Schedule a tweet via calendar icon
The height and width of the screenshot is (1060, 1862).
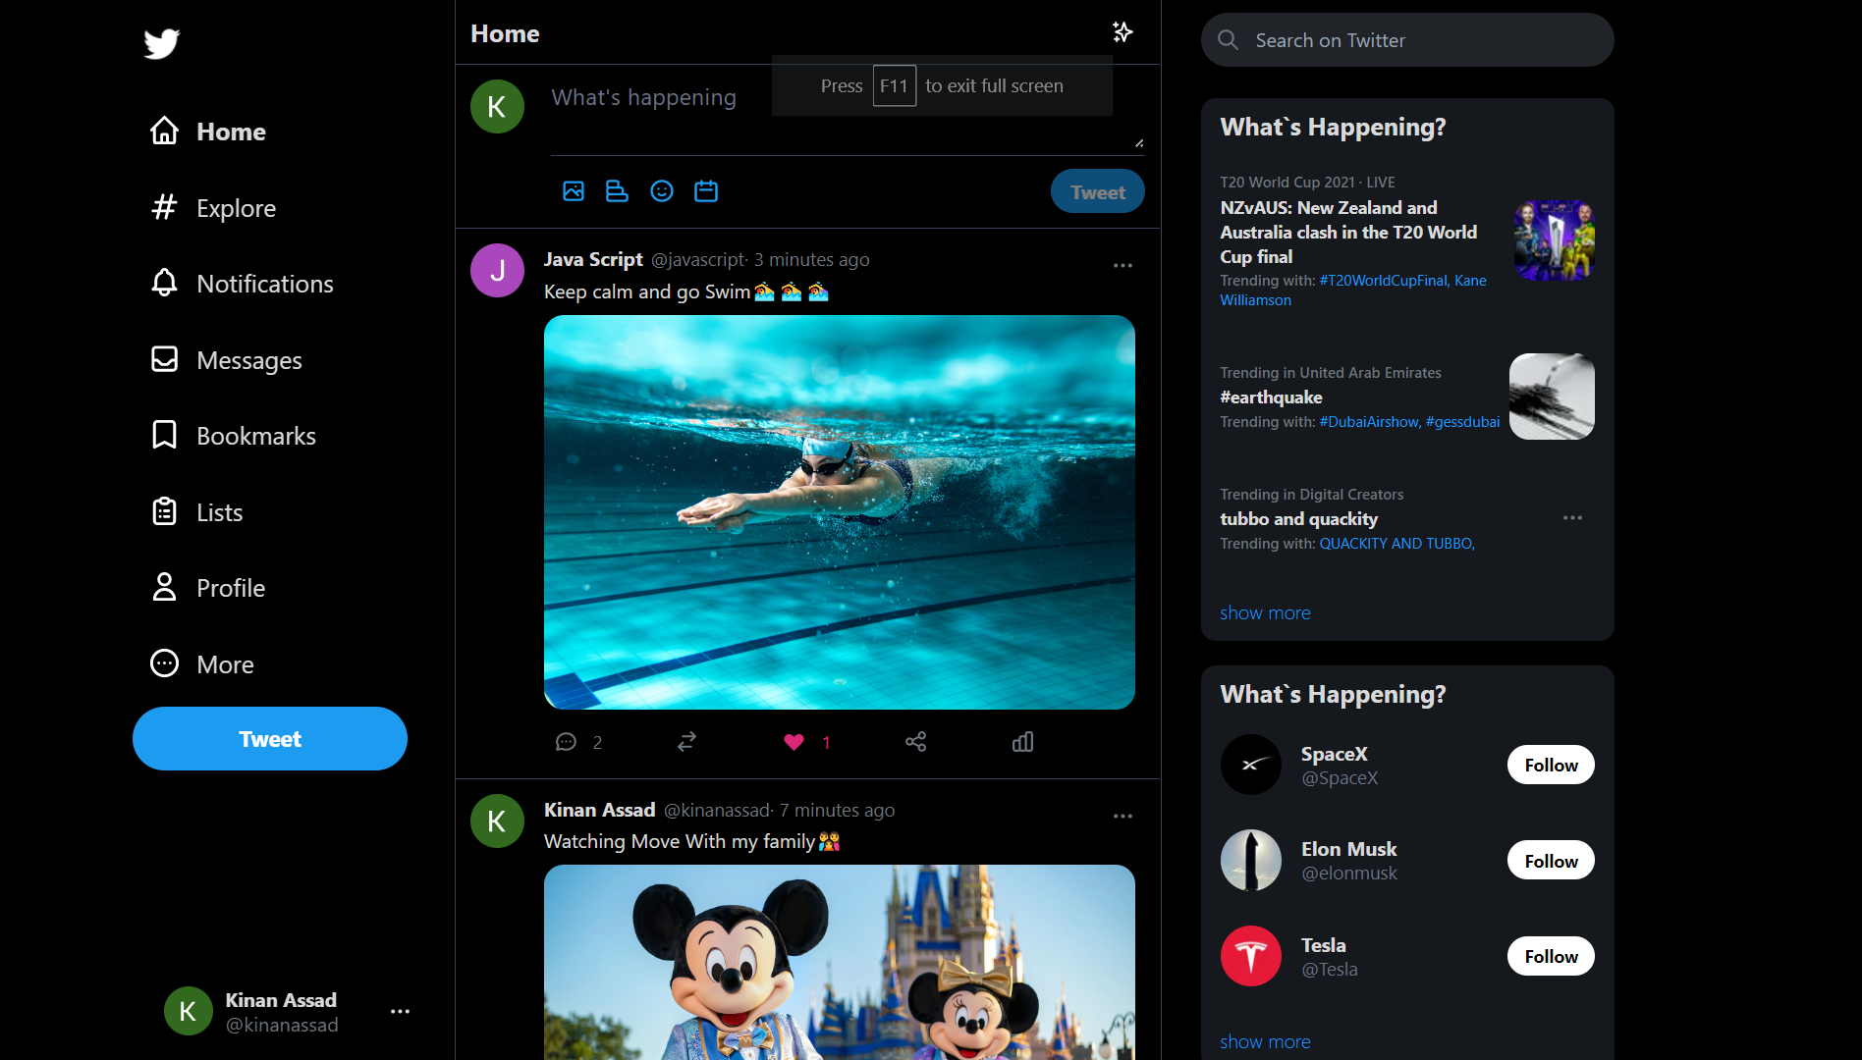[706, 191]
